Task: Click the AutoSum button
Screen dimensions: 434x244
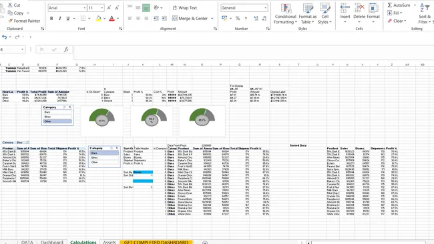Action: point(399,5)
